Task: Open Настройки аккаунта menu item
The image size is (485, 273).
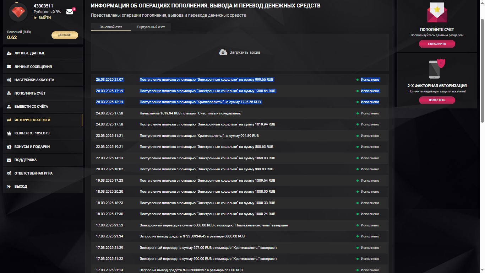Action: point(43,80)
